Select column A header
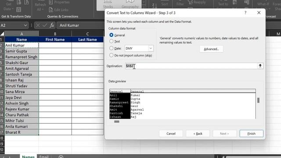 (22, 34)
